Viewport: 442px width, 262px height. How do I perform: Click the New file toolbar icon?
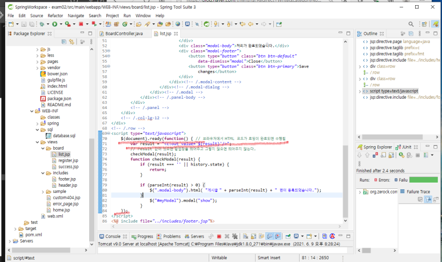point(11,24)
